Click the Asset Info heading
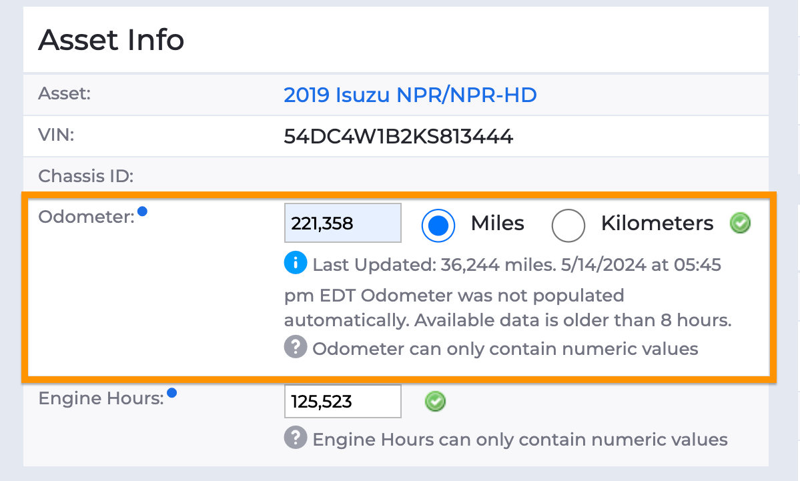Screen dimensions: 800x481 (x=111, y=40)
